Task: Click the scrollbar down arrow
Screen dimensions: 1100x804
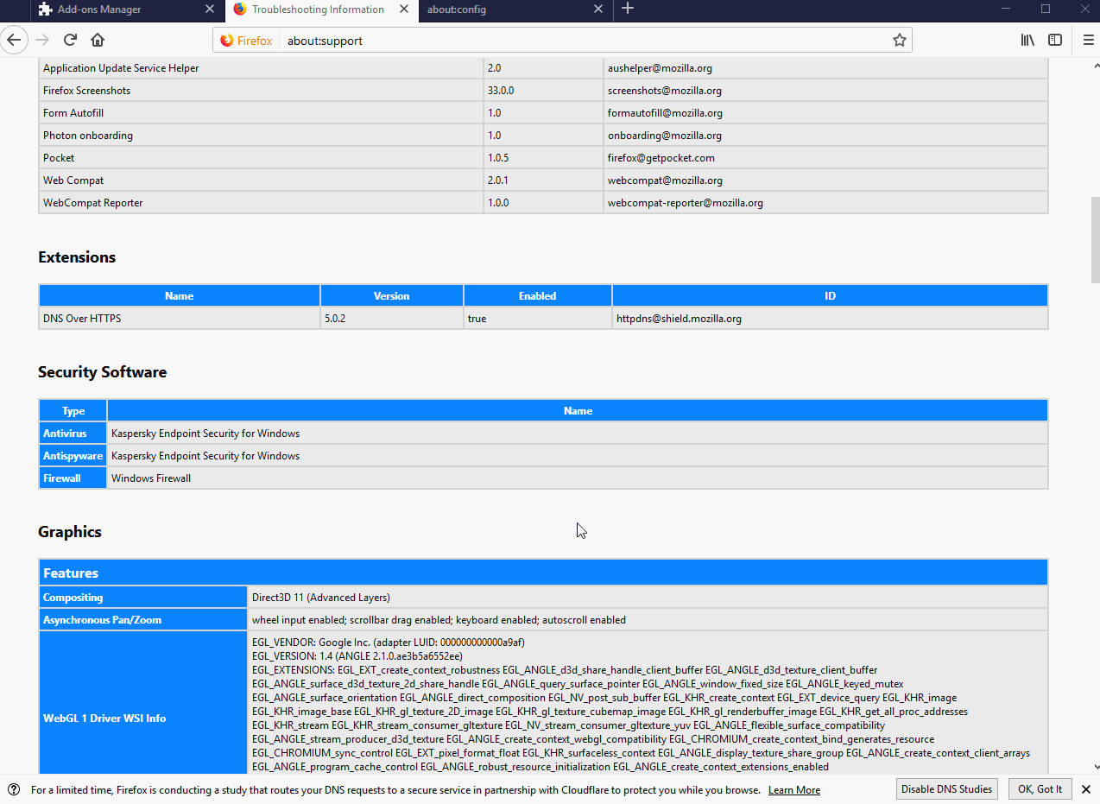Action: [x=1095, y=766]
